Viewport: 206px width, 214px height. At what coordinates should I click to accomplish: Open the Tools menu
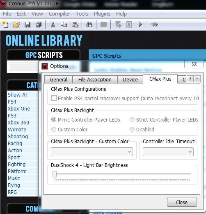(82, 14)
